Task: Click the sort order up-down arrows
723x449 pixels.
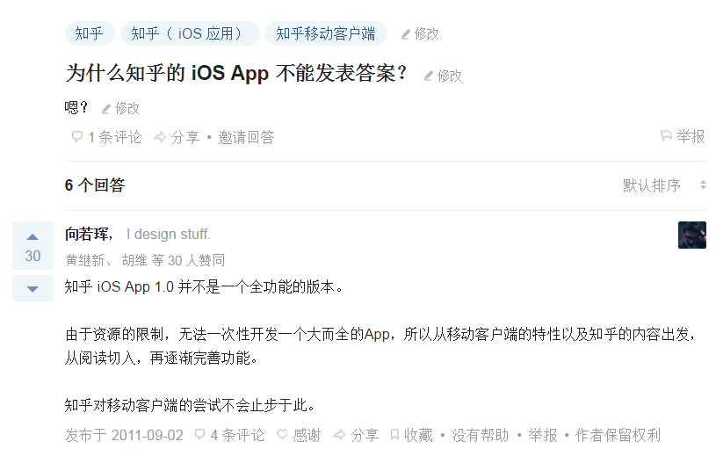Action: tap(703, 185)
